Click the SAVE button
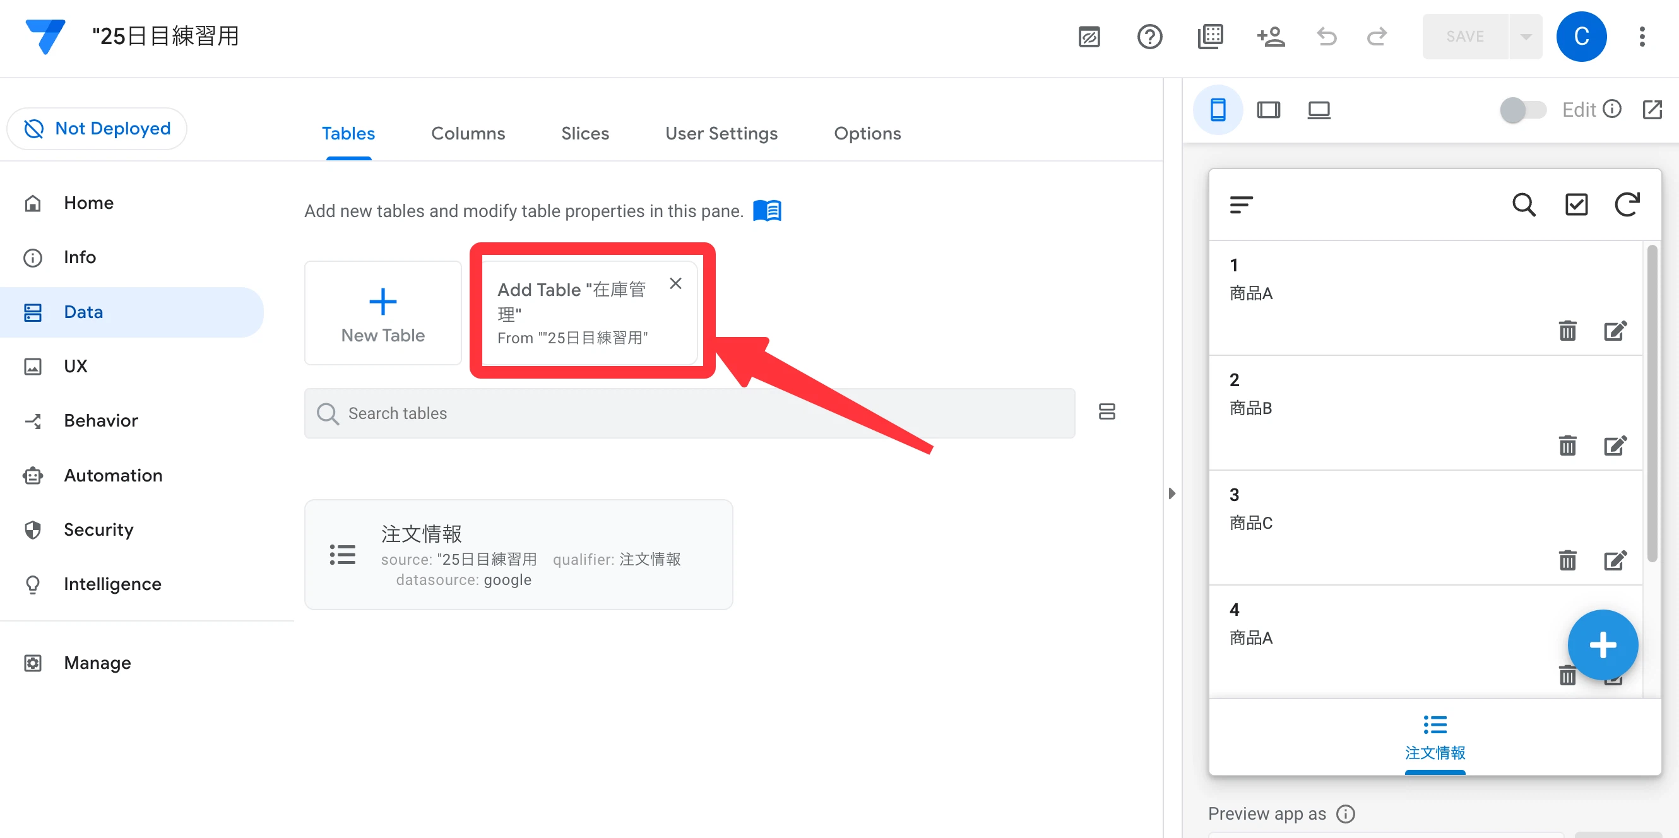 click(x=1465, y=37)
